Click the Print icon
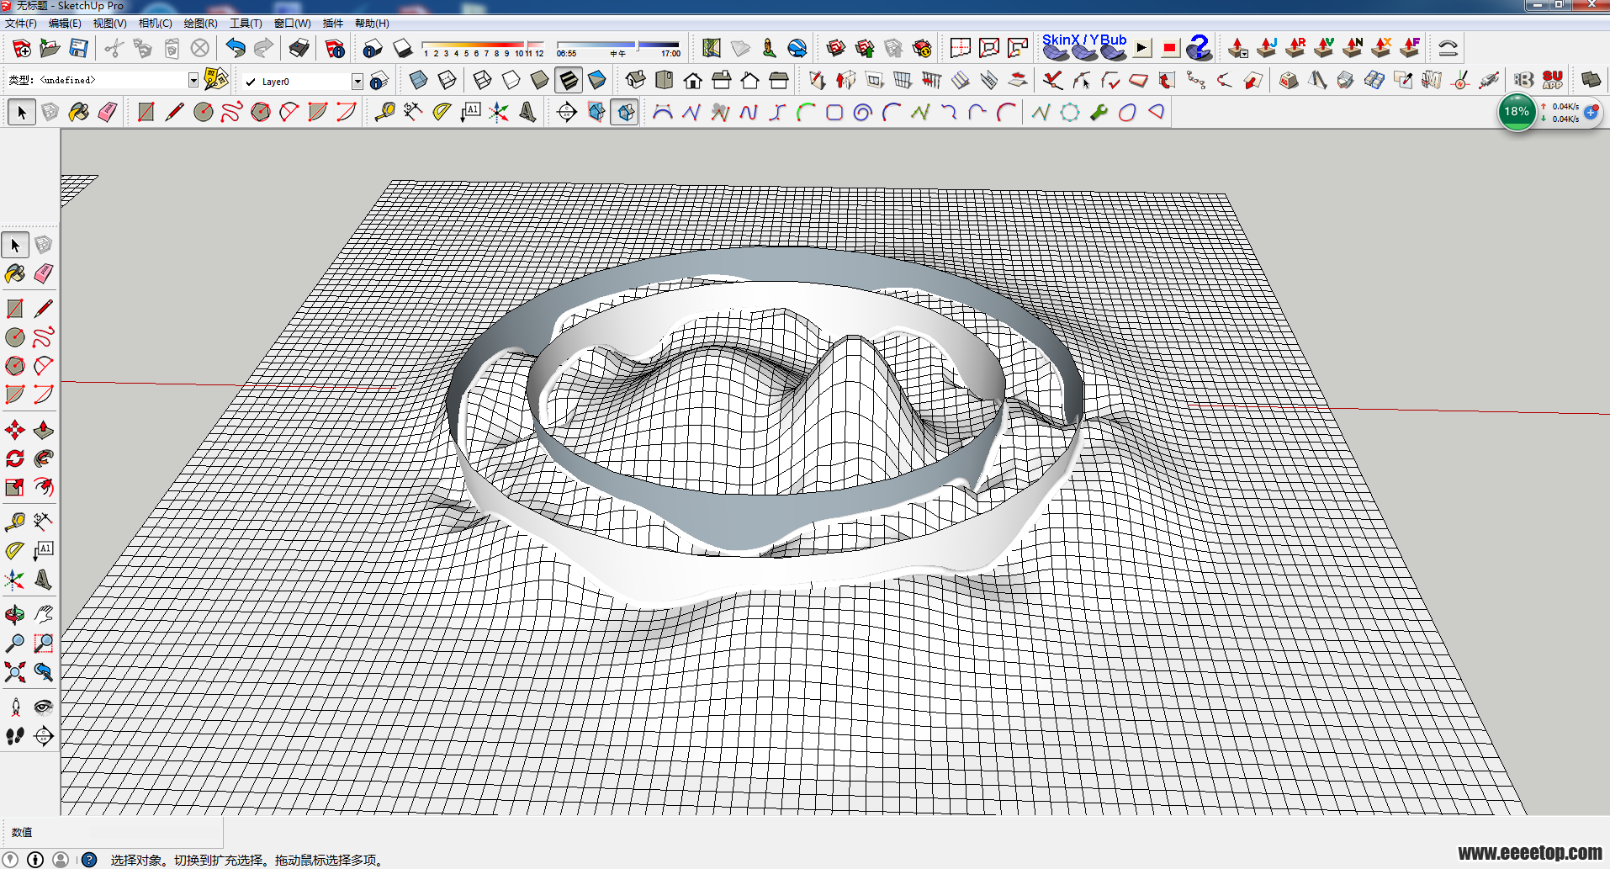The image size is (1610, 869). [x=299, y=49]
